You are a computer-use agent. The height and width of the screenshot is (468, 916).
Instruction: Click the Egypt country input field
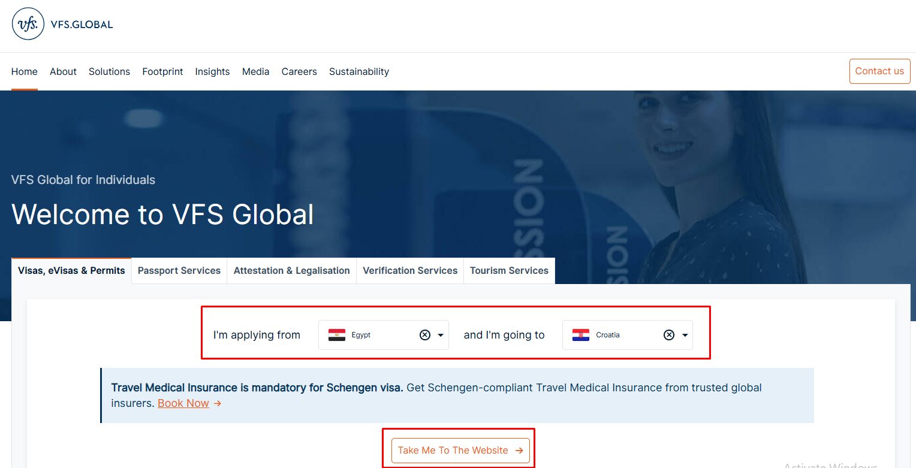click(x=384, y=335)
